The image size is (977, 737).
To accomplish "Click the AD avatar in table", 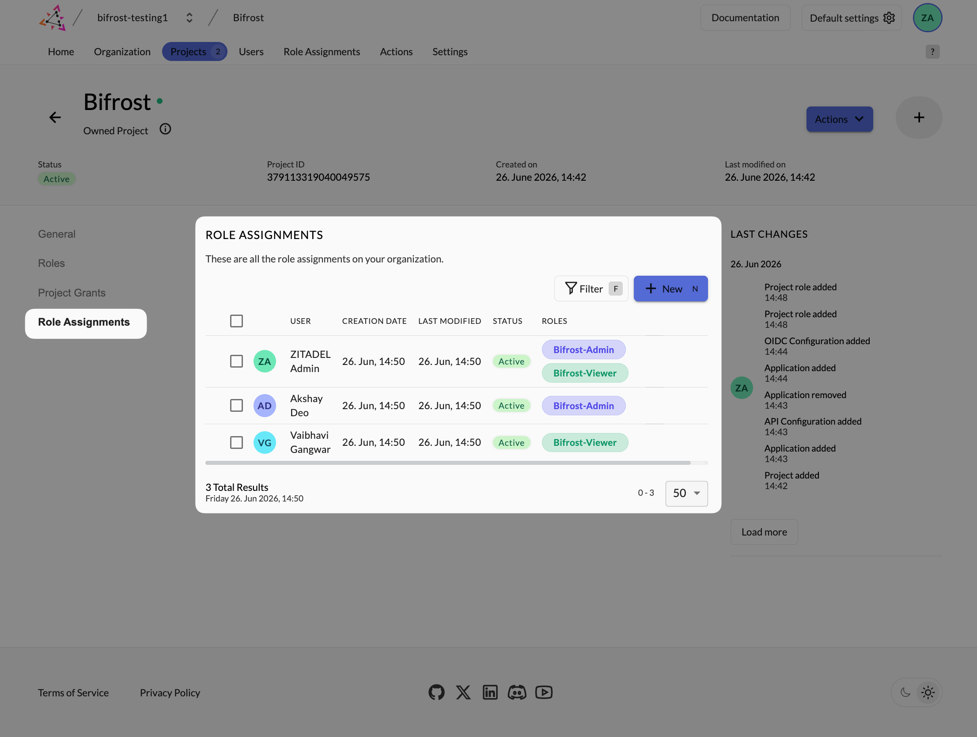I will pyautogui.click(x=265, y=406).
